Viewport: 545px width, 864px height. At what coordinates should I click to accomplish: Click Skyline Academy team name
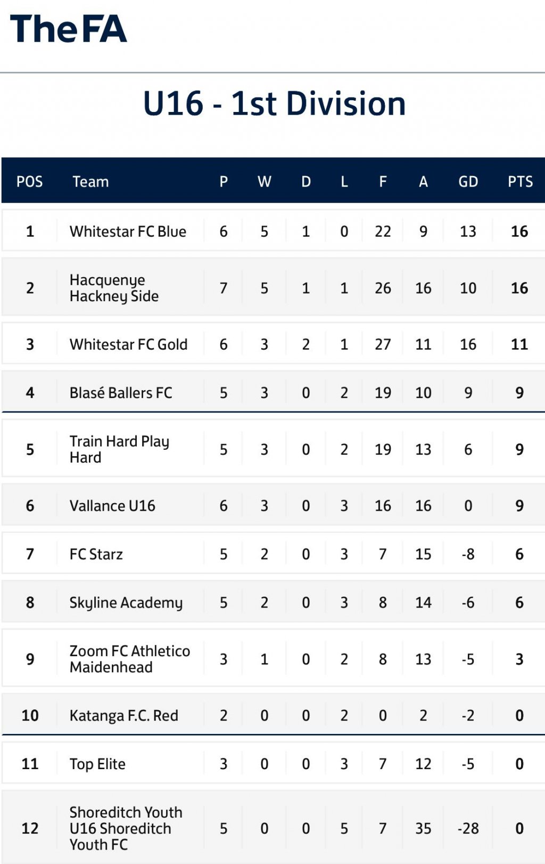(x=126, y=603)
